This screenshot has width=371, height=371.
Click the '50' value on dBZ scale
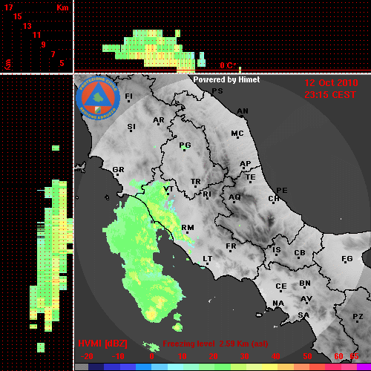click(307, 356)
